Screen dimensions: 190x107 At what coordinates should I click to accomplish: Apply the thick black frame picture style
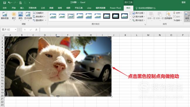pos(115,16)
